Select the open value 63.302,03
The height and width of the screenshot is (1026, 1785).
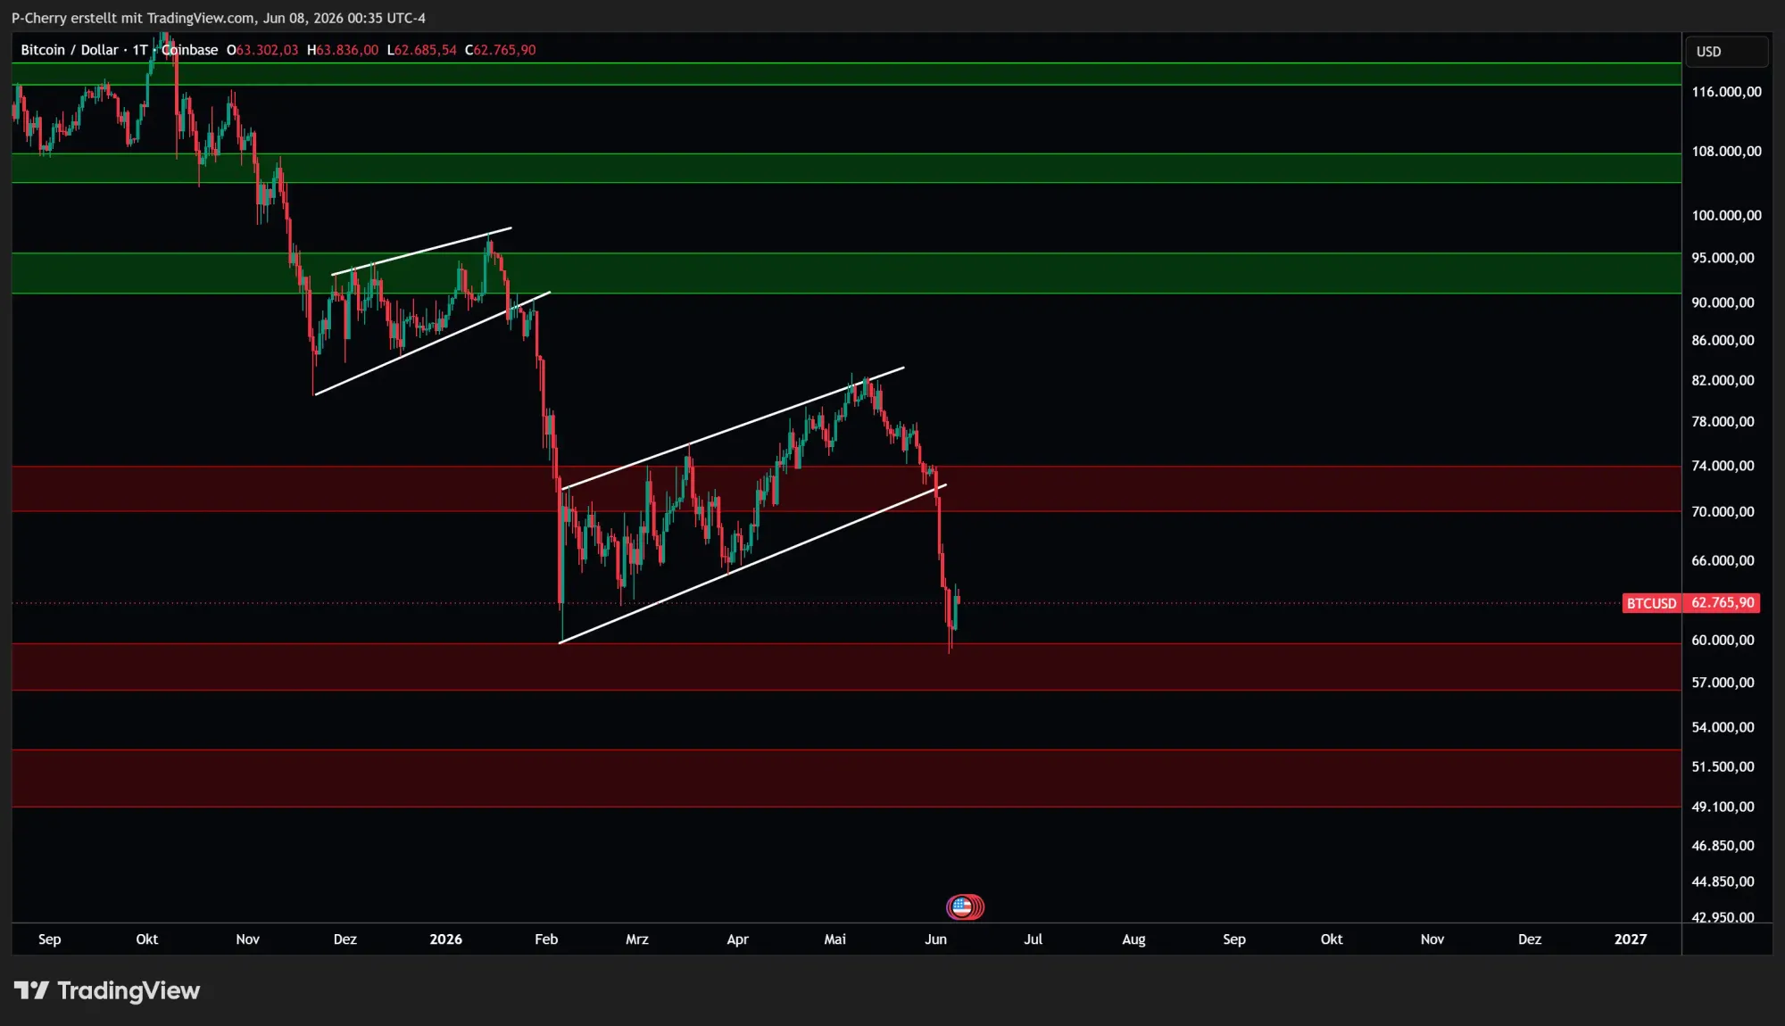268,50
